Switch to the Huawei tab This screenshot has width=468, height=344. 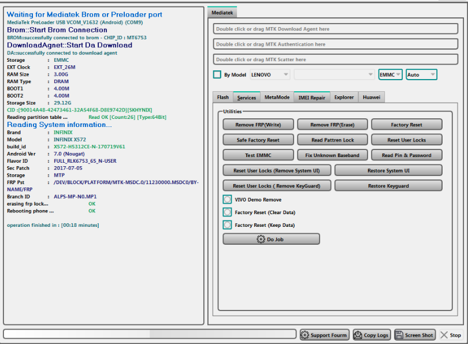372,97
